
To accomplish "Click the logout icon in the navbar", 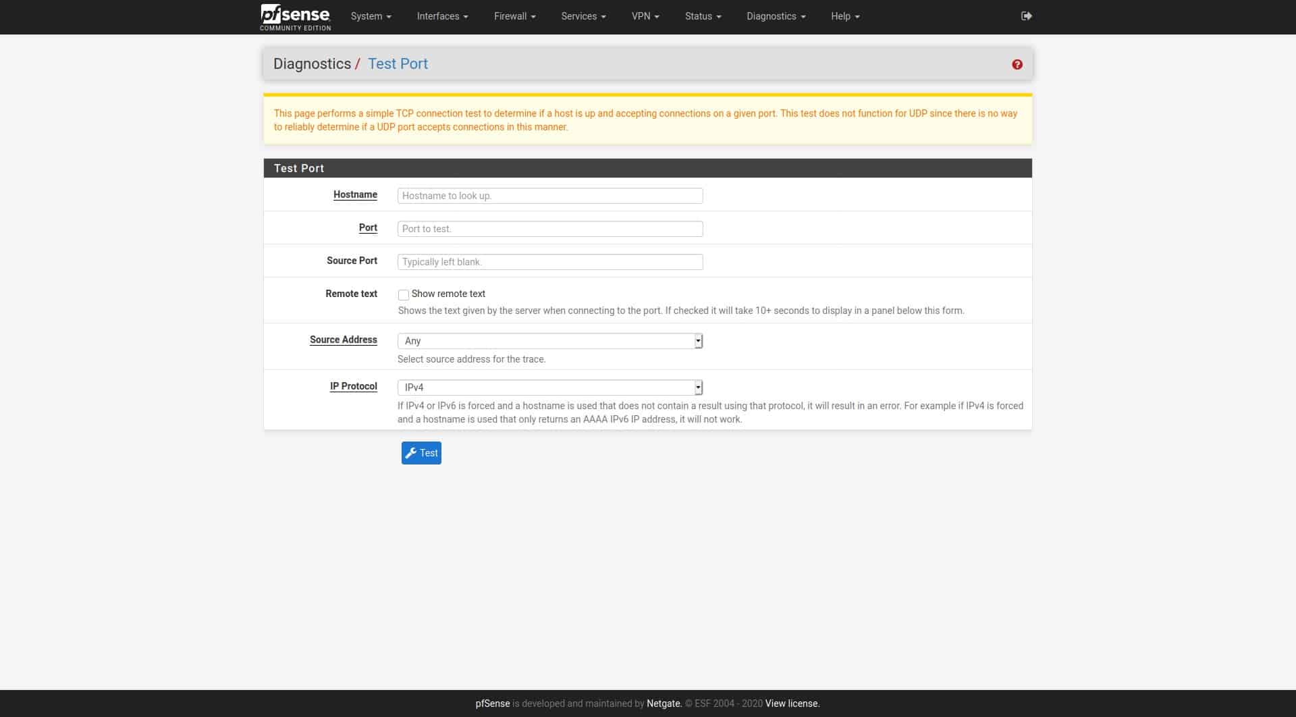I will point(1026,16).
